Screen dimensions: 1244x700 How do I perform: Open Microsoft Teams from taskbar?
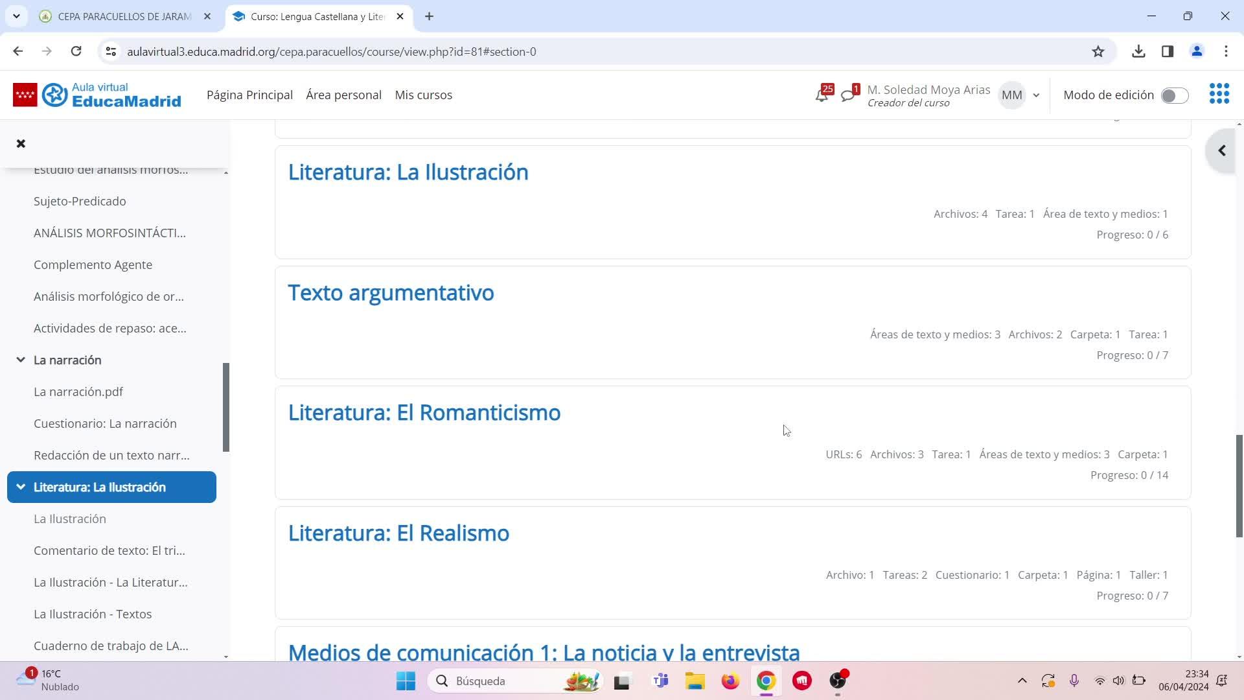[660, 681]
